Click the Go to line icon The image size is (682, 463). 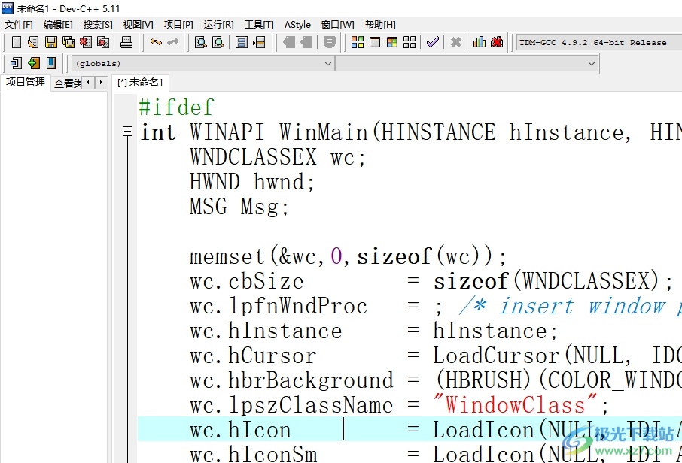[259, 42]
